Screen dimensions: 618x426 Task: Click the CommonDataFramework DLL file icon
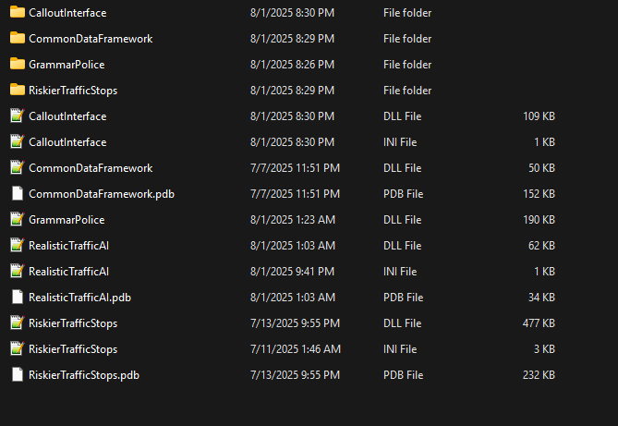pos(17,168)
